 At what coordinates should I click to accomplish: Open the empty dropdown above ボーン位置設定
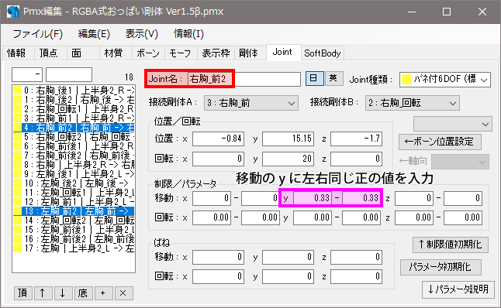[x=452, y=124]
